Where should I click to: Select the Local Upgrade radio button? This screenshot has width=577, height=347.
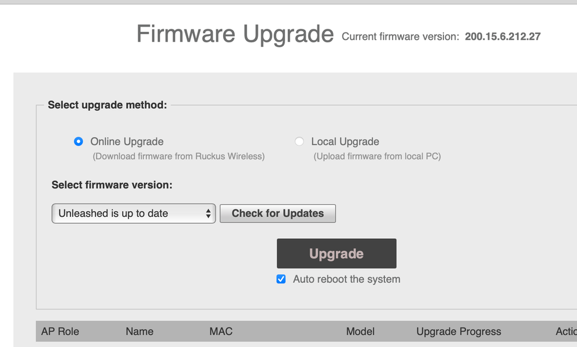(299, 142)
